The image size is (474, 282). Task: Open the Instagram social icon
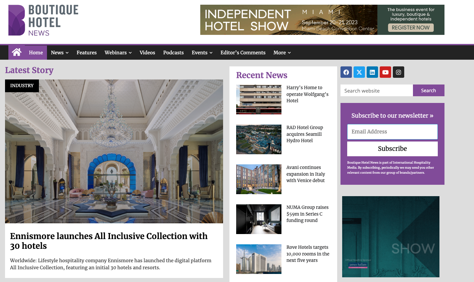[x=399, y=72]
